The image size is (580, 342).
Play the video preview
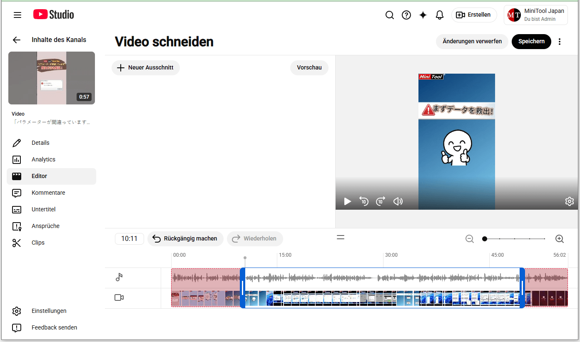pos(348,202)
